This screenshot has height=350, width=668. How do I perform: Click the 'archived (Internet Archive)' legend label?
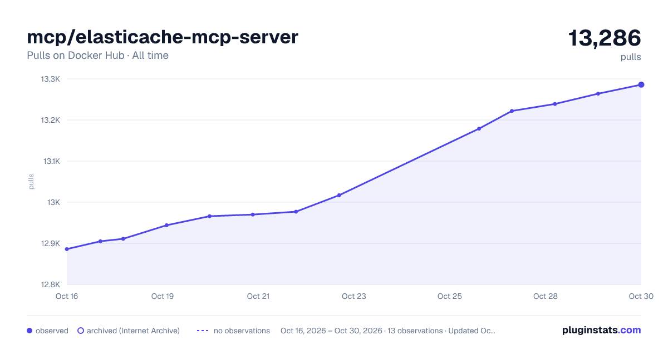pyautogui.click(x=133, y=331)
